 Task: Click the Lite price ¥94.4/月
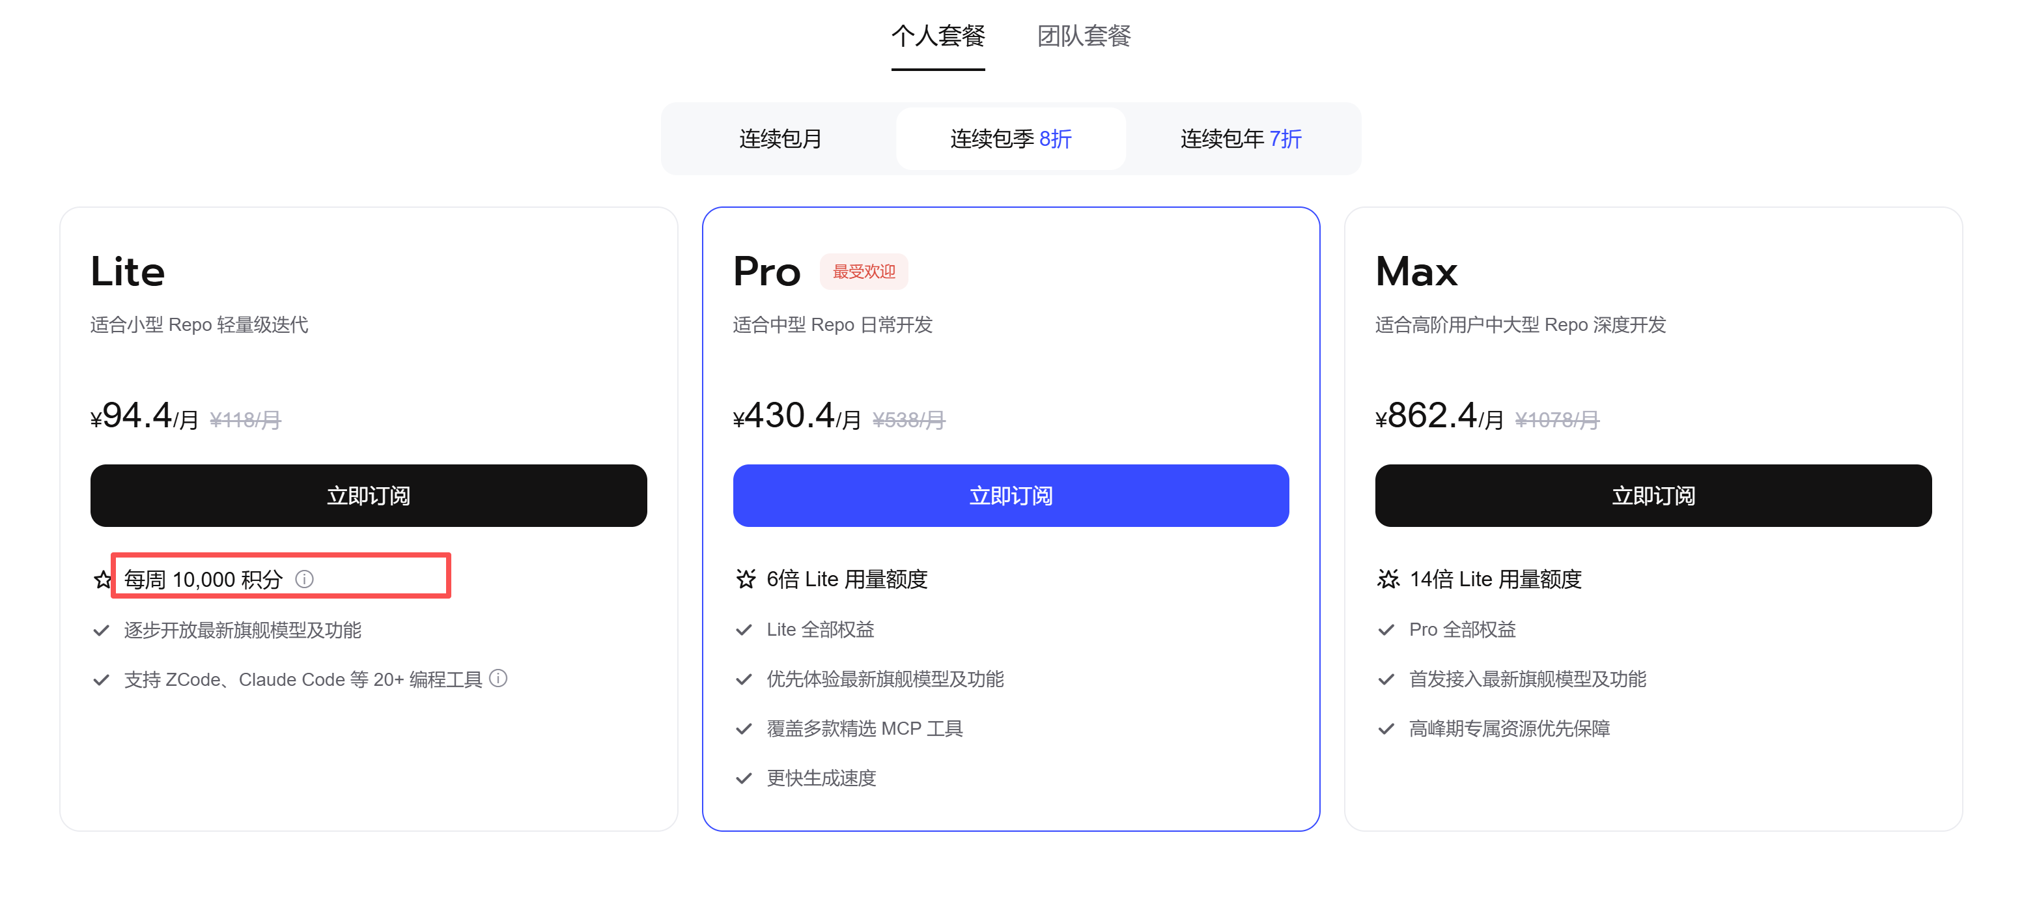click(x=144, y=416)
